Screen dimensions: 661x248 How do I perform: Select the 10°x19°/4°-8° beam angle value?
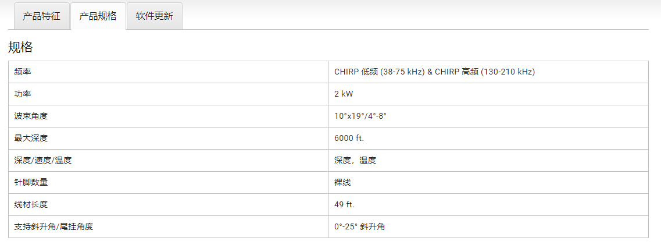360,116
